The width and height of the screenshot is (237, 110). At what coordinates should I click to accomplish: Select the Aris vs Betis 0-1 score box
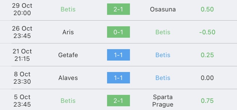coord(118,32)
